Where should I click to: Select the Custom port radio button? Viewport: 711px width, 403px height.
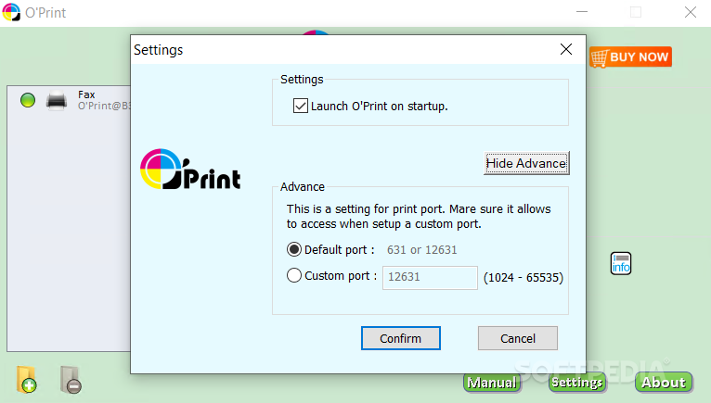click(x=294, y=275)
